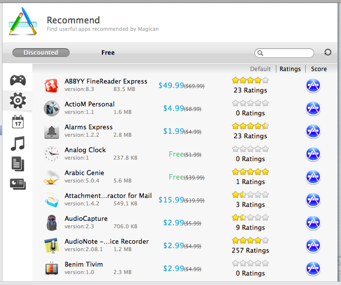Viewport: 341px width, 285px height.
Task: Select the ABBYY FineReader Express title
Action: pyautogui.click(x=106, y=82)
